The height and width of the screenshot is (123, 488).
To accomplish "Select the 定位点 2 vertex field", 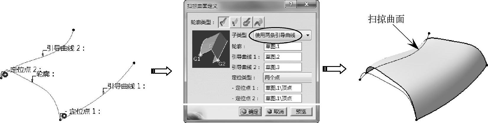I will [283, 98].
